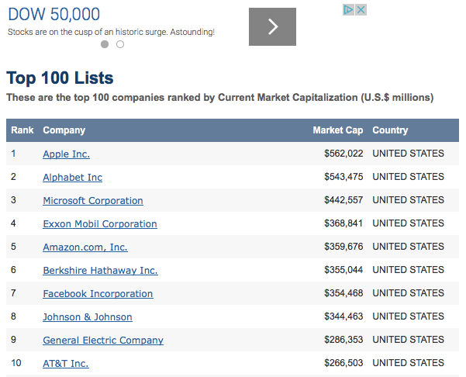The image size is (466, 377).
Task: Open the Berkshire Hathaway Inc. link
Action: click(101, 270)
